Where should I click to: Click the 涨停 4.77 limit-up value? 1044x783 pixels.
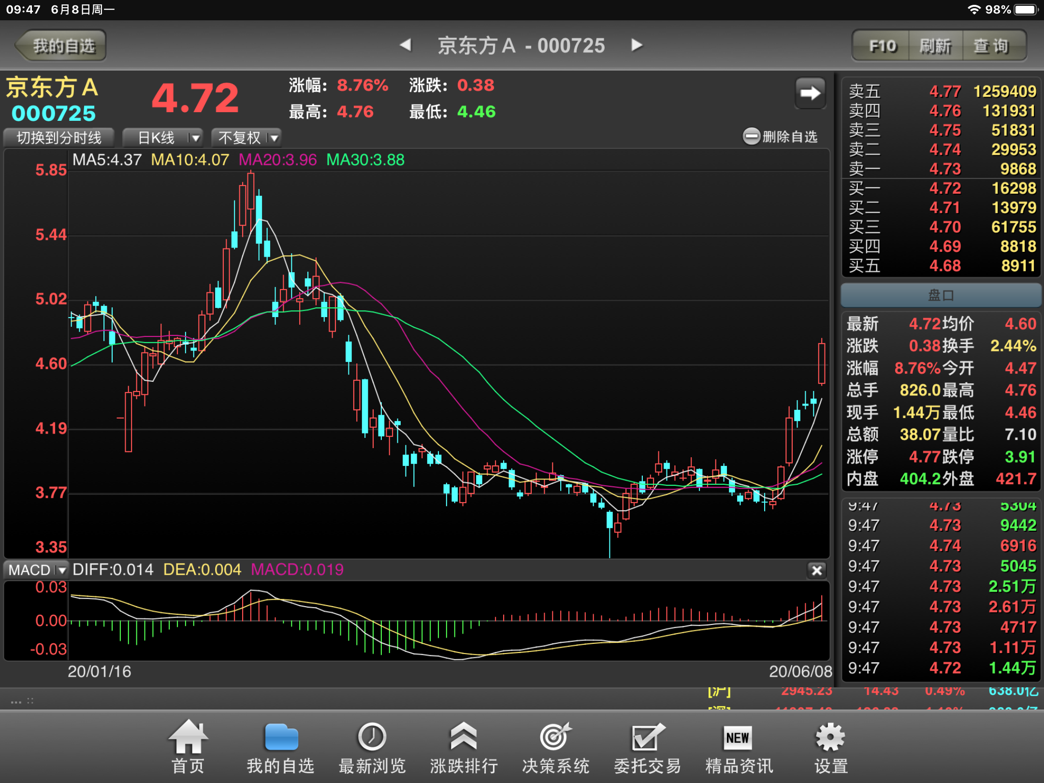[x=924, y=457]
